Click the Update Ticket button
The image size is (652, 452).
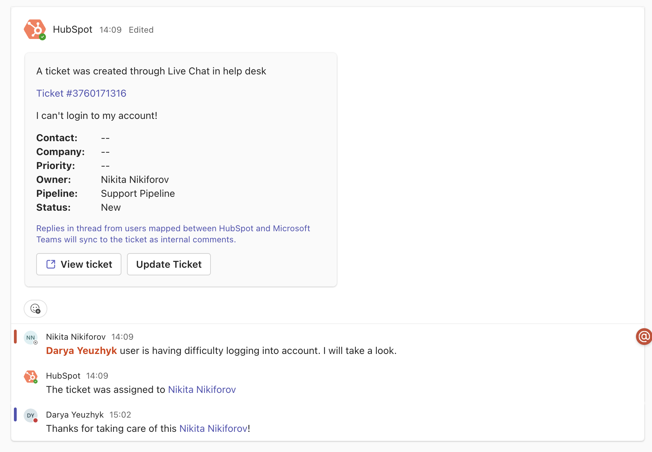(x=169, y=264)
